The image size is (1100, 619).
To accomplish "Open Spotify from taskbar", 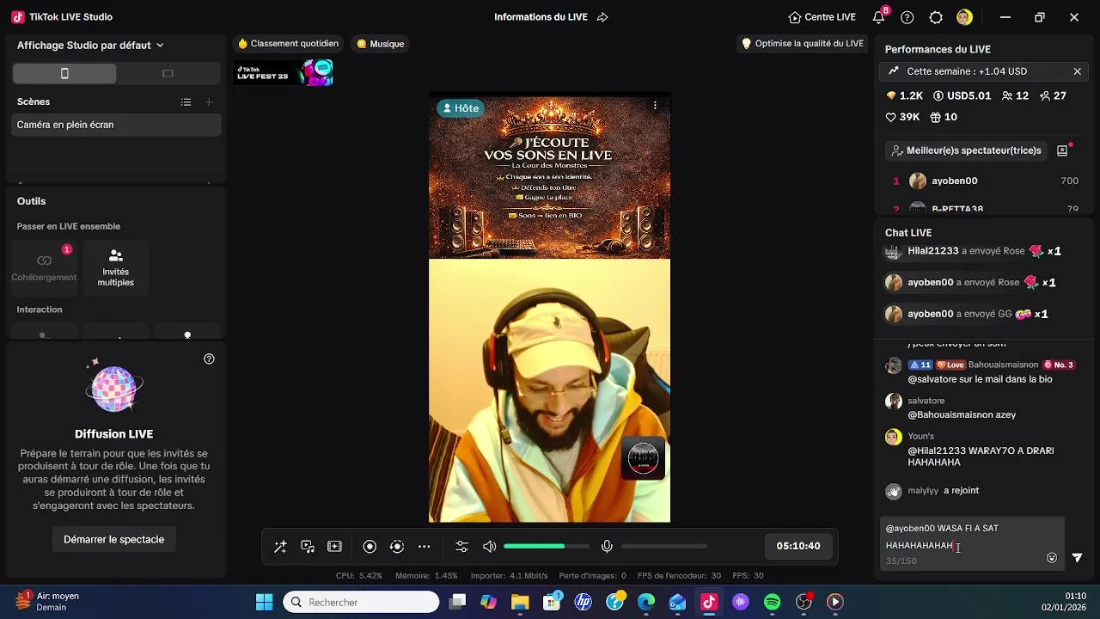I will (x=772, y=602).
